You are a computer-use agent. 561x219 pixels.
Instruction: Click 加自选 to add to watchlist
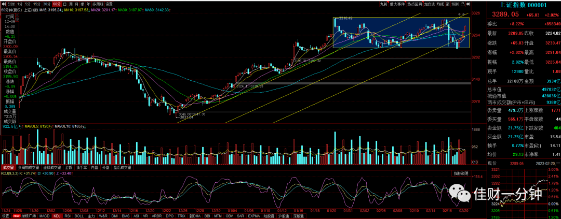coord(430,4)
